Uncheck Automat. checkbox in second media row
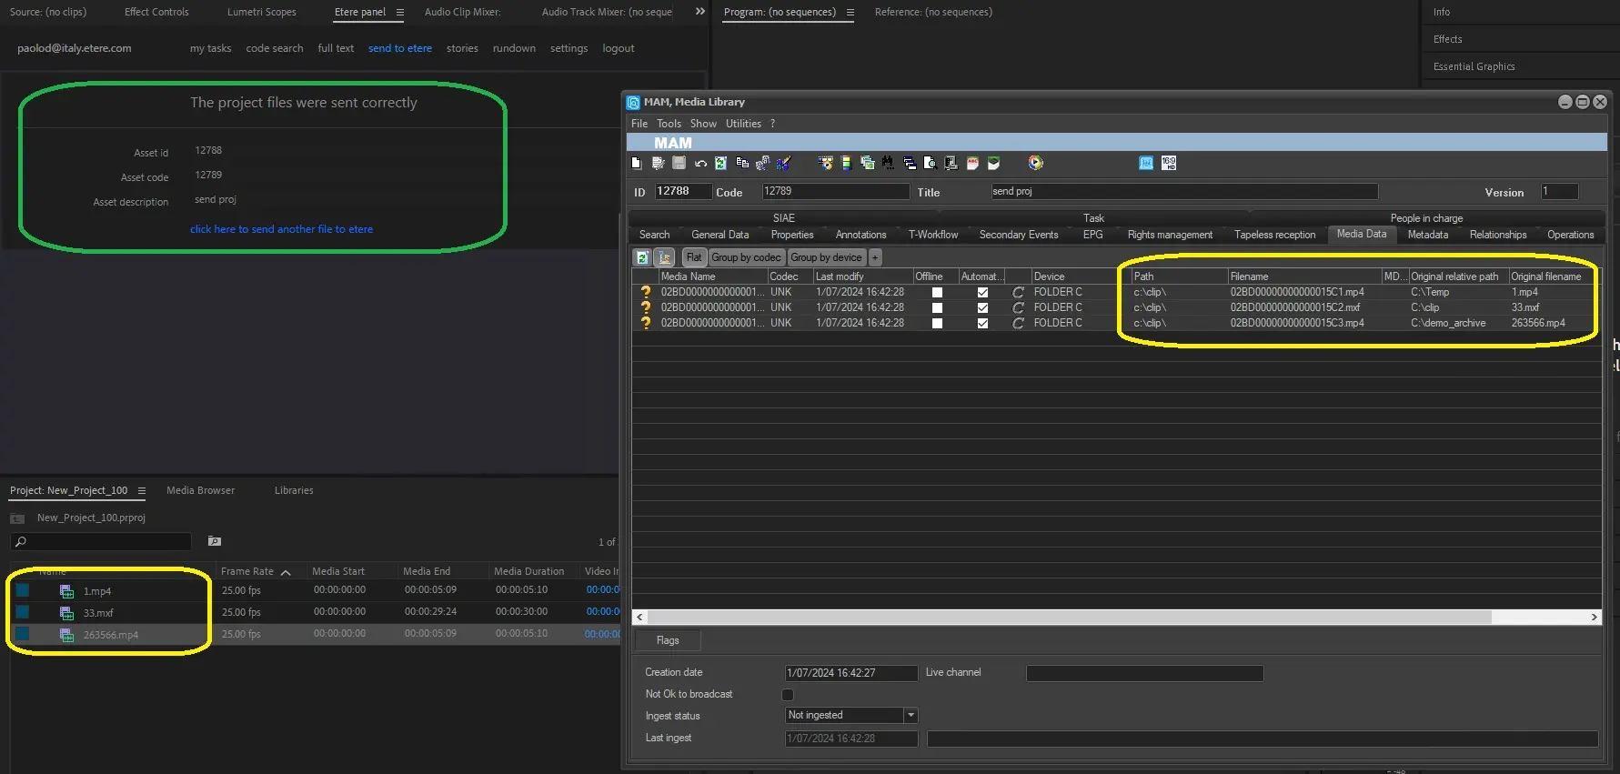The height and width of the screenshot is (774, 1620). [982, 308]
